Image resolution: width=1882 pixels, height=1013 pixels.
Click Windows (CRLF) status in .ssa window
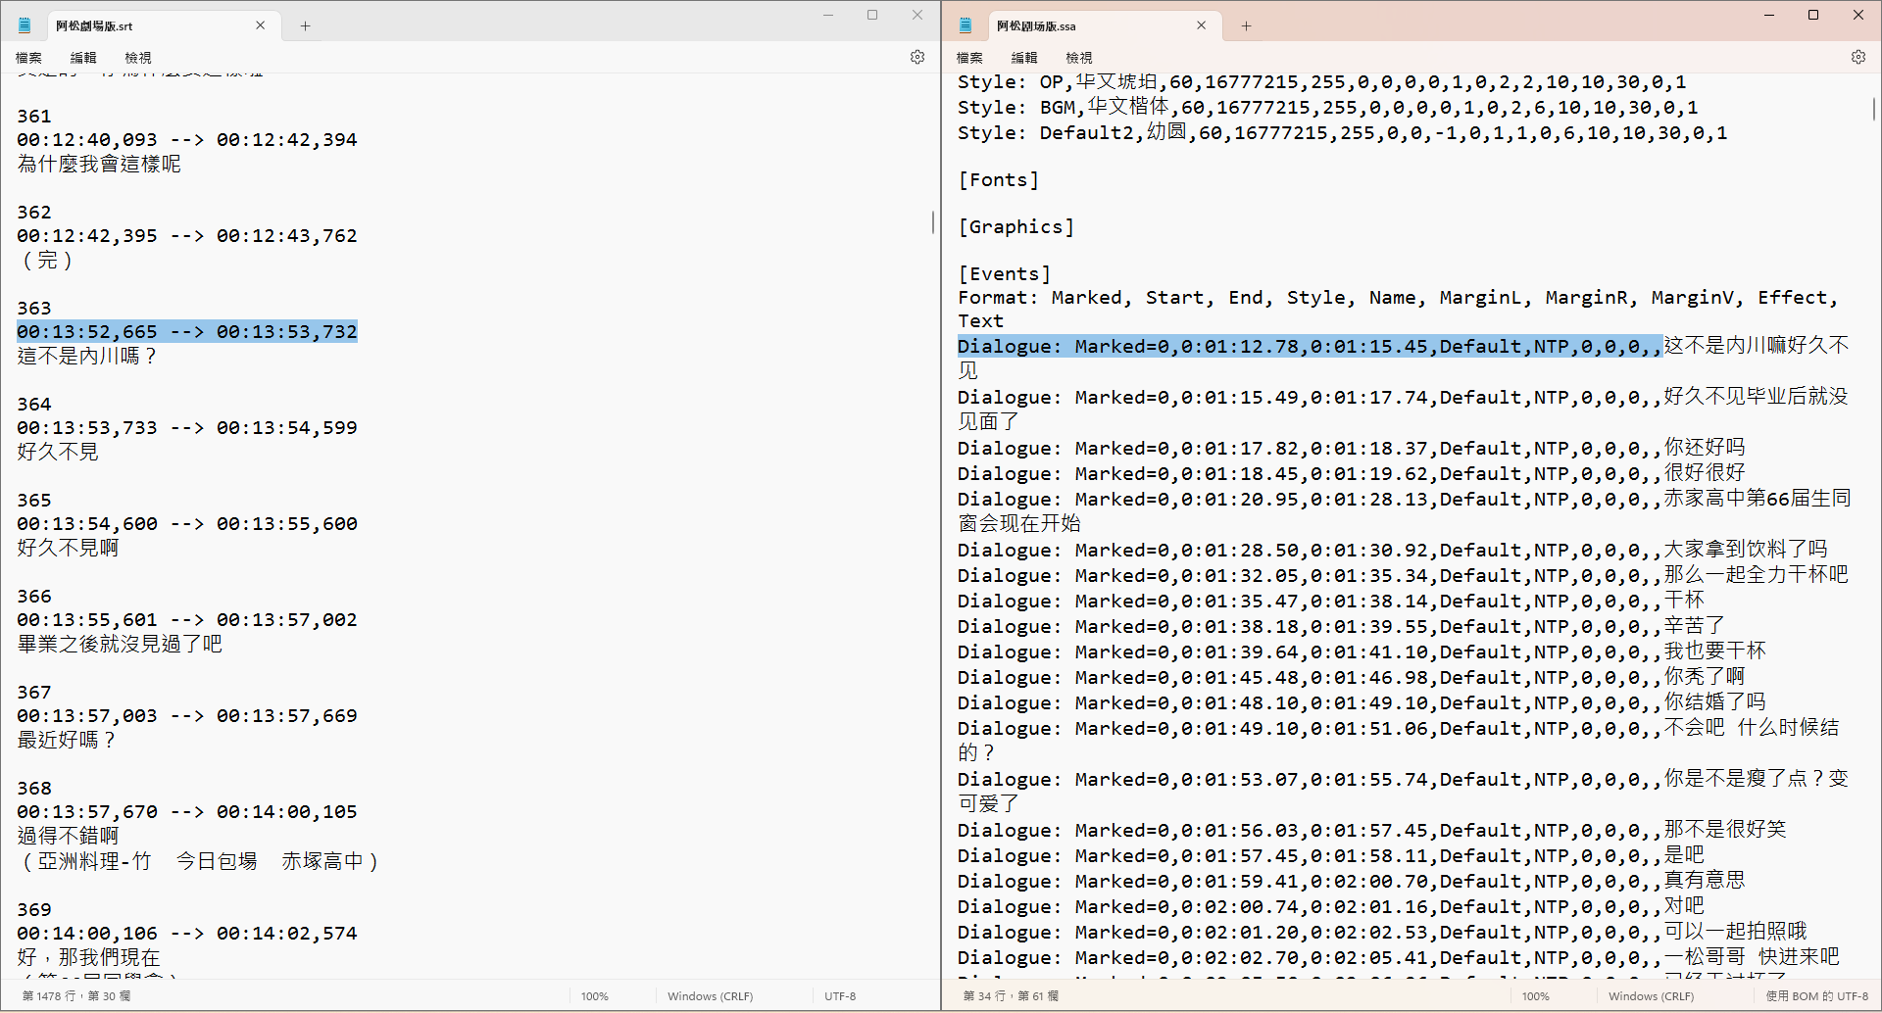(1651, 995)
